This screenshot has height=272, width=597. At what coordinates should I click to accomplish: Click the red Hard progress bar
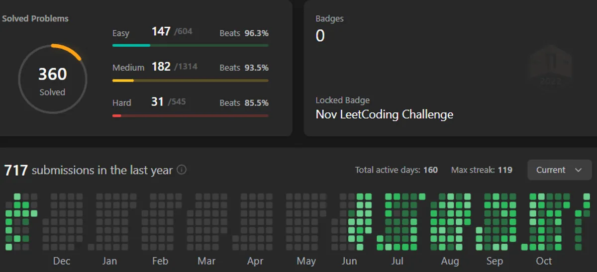[x=190, y=115]
